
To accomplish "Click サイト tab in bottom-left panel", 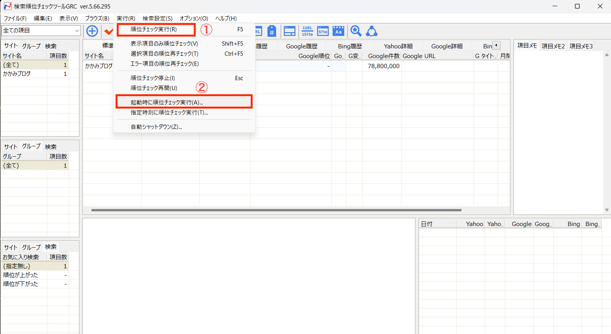I will (x=11, y=247).
